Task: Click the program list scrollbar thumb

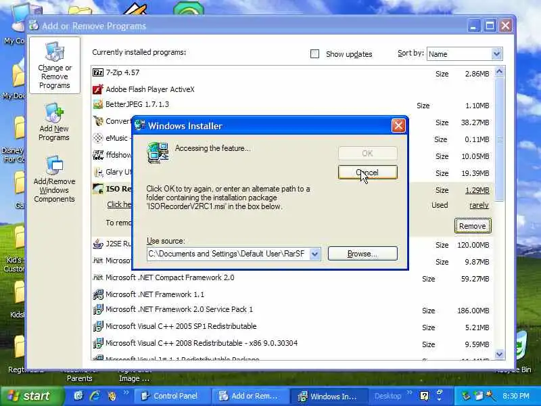Action: coord(499,139)
